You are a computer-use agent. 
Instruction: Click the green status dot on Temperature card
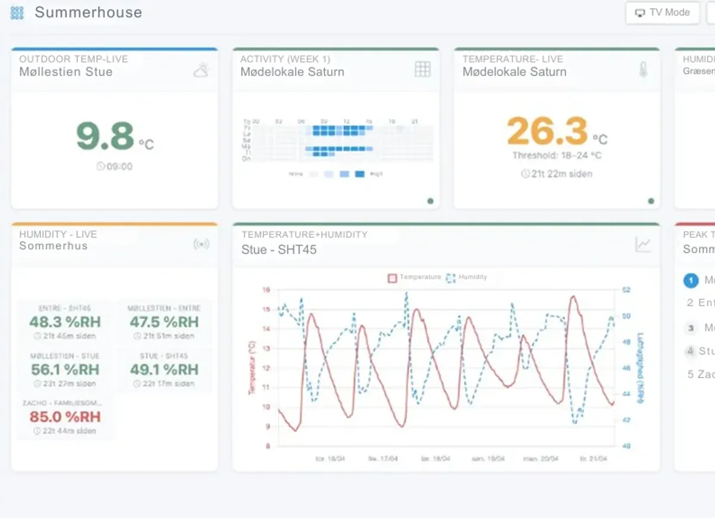click(x=651, y=201)
